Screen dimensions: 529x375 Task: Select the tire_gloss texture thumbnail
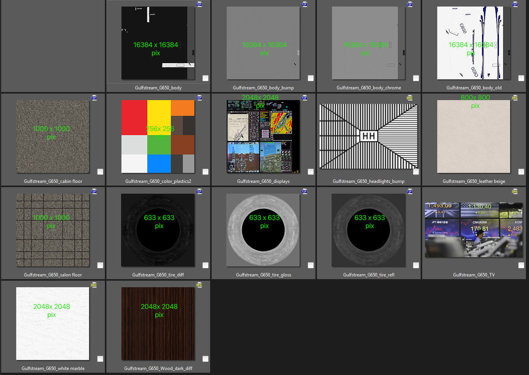click(x=263, y=230)
